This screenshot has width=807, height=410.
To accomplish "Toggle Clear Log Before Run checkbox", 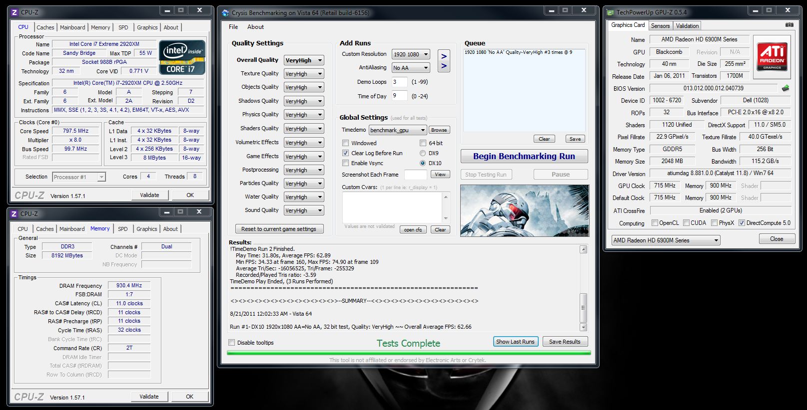I will pyautogui.click(x=345, y=153).
